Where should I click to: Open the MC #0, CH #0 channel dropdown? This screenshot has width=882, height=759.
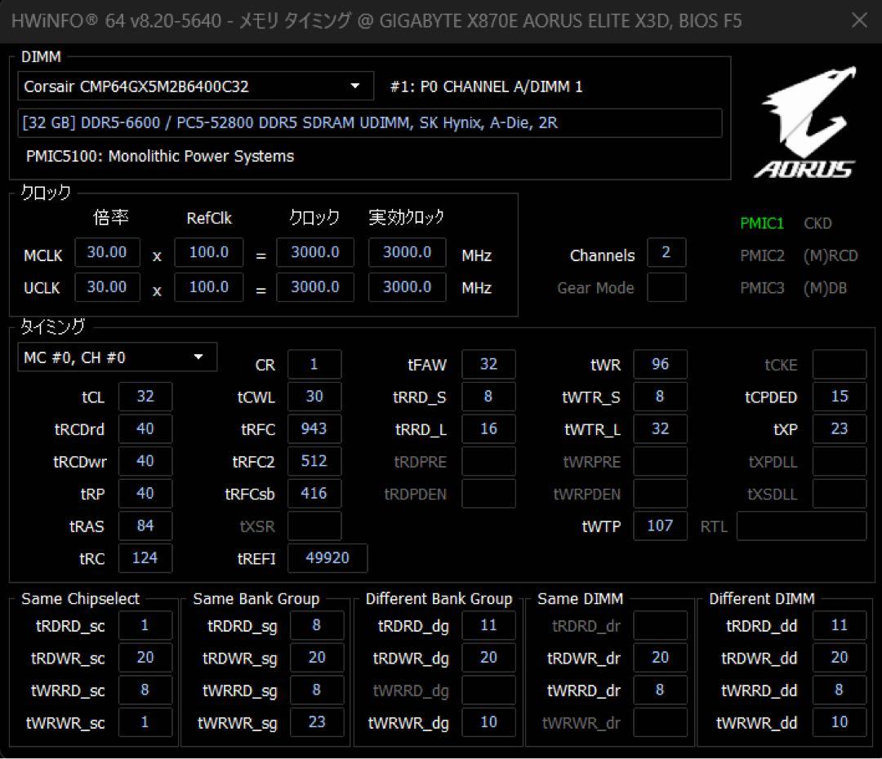point(117,357)
